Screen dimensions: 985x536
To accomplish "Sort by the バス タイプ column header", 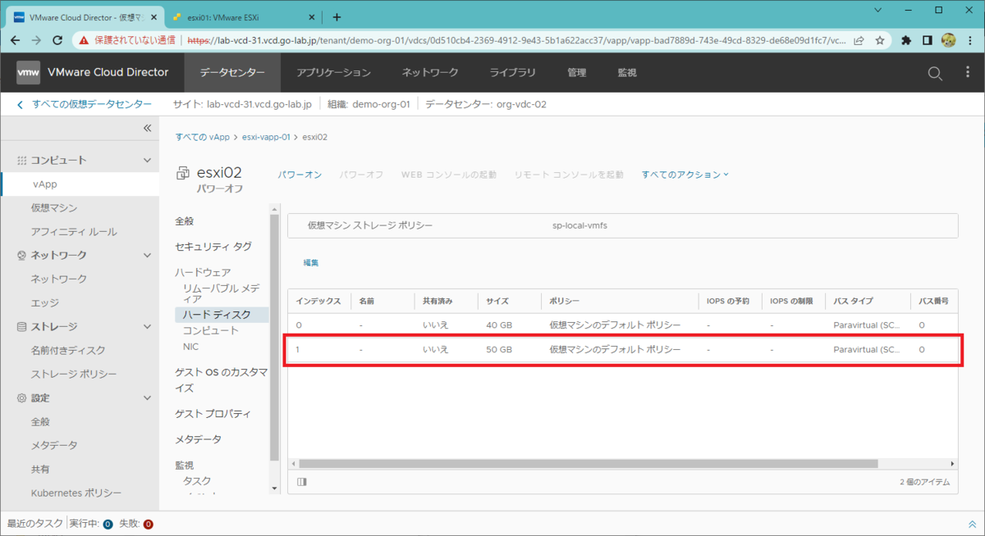I will (x=854, y=302).
